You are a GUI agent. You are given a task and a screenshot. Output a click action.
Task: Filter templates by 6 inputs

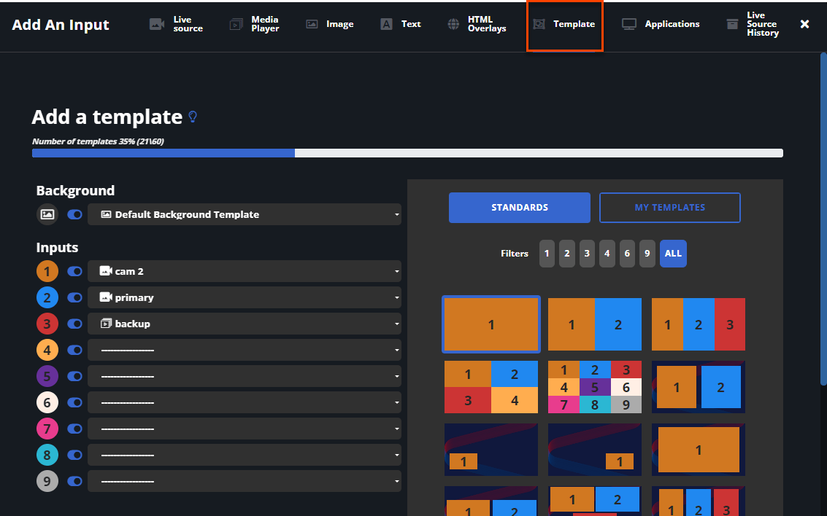point(627,253)
